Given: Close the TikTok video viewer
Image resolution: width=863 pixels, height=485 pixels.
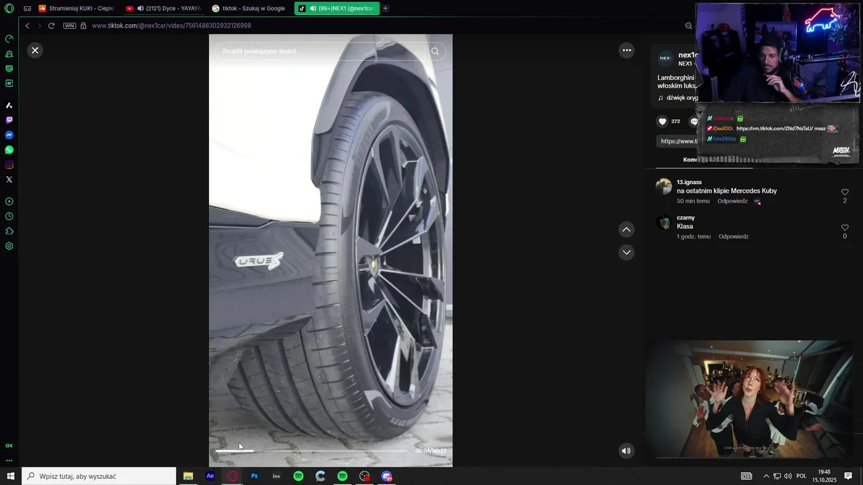Looking at the screenshot, I should click(x=35, y=50).
